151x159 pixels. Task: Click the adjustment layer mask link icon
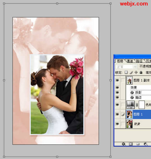click(137, 105)
